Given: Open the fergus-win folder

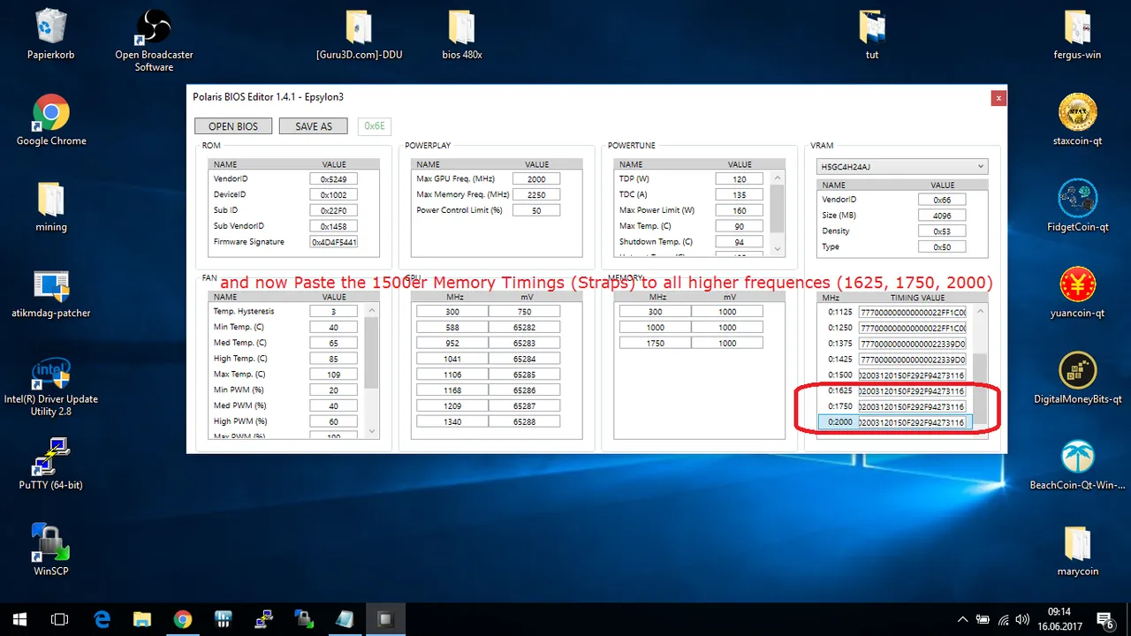Looking at the screenshot, I should point(1077,35).
